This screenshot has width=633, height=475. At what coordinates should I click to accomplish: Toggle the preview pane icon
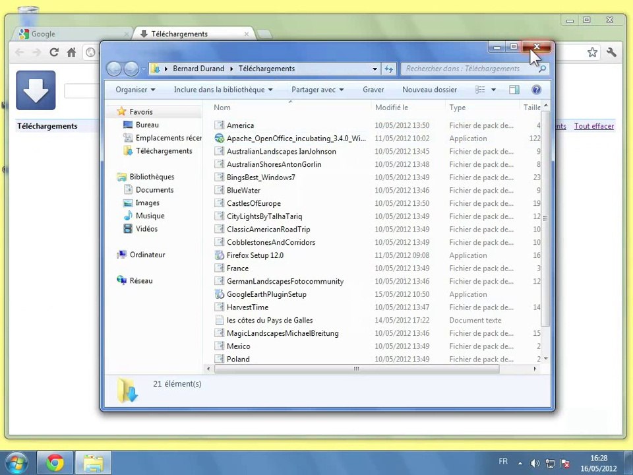click(x=514, y=90)
